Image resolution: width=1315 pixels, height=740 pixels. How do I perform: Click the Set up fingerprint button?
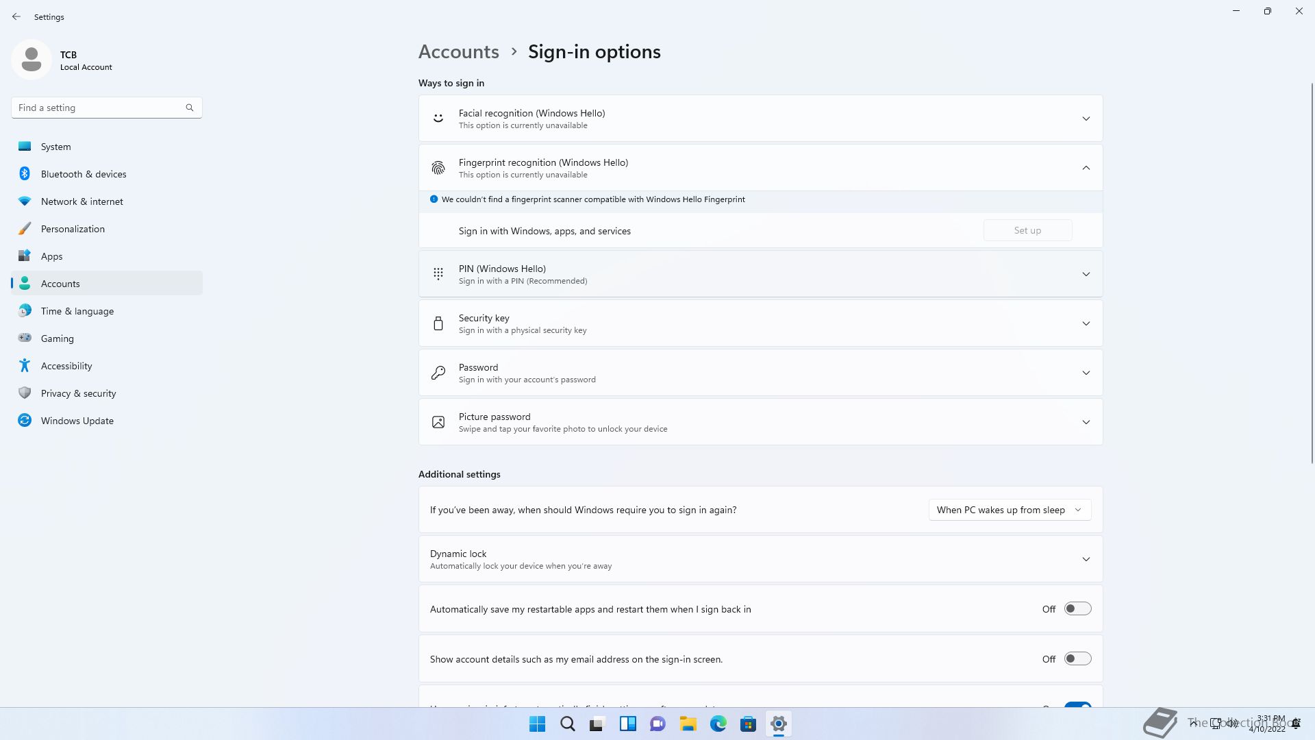[1027, 230]
